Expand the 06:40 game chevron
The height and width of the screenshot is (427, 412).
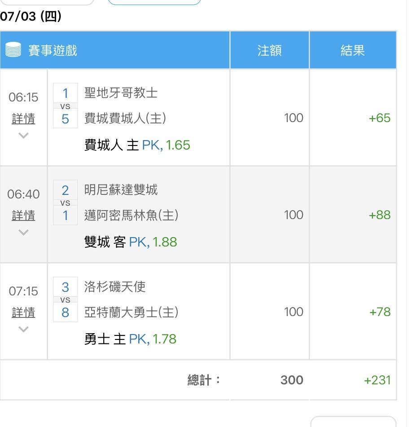pyautogui.click(x=23, y=232)
